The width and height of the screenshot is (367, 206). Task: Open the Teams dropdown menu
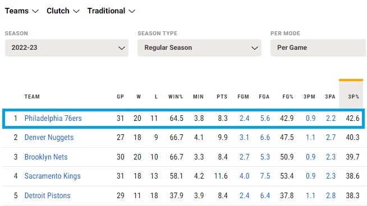[x=21, y=11]
